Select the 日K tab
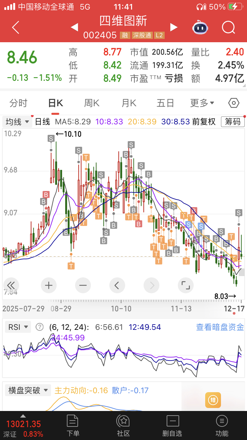This screenshot has height=440, width=247. tap(55, 103)
